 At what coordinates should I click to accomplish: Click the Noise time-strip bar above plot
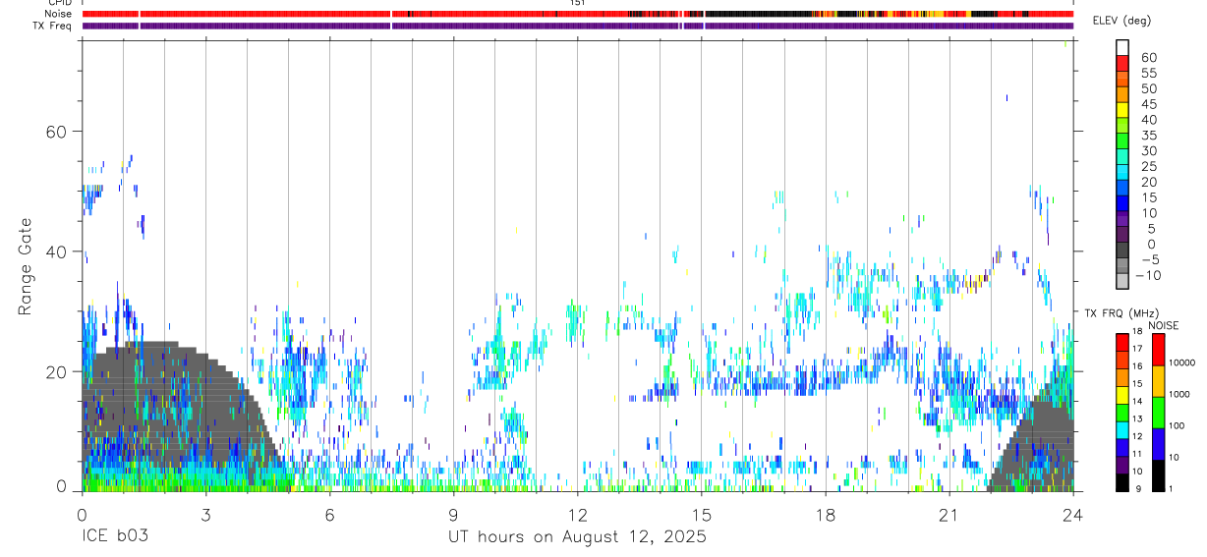[578, 14]
